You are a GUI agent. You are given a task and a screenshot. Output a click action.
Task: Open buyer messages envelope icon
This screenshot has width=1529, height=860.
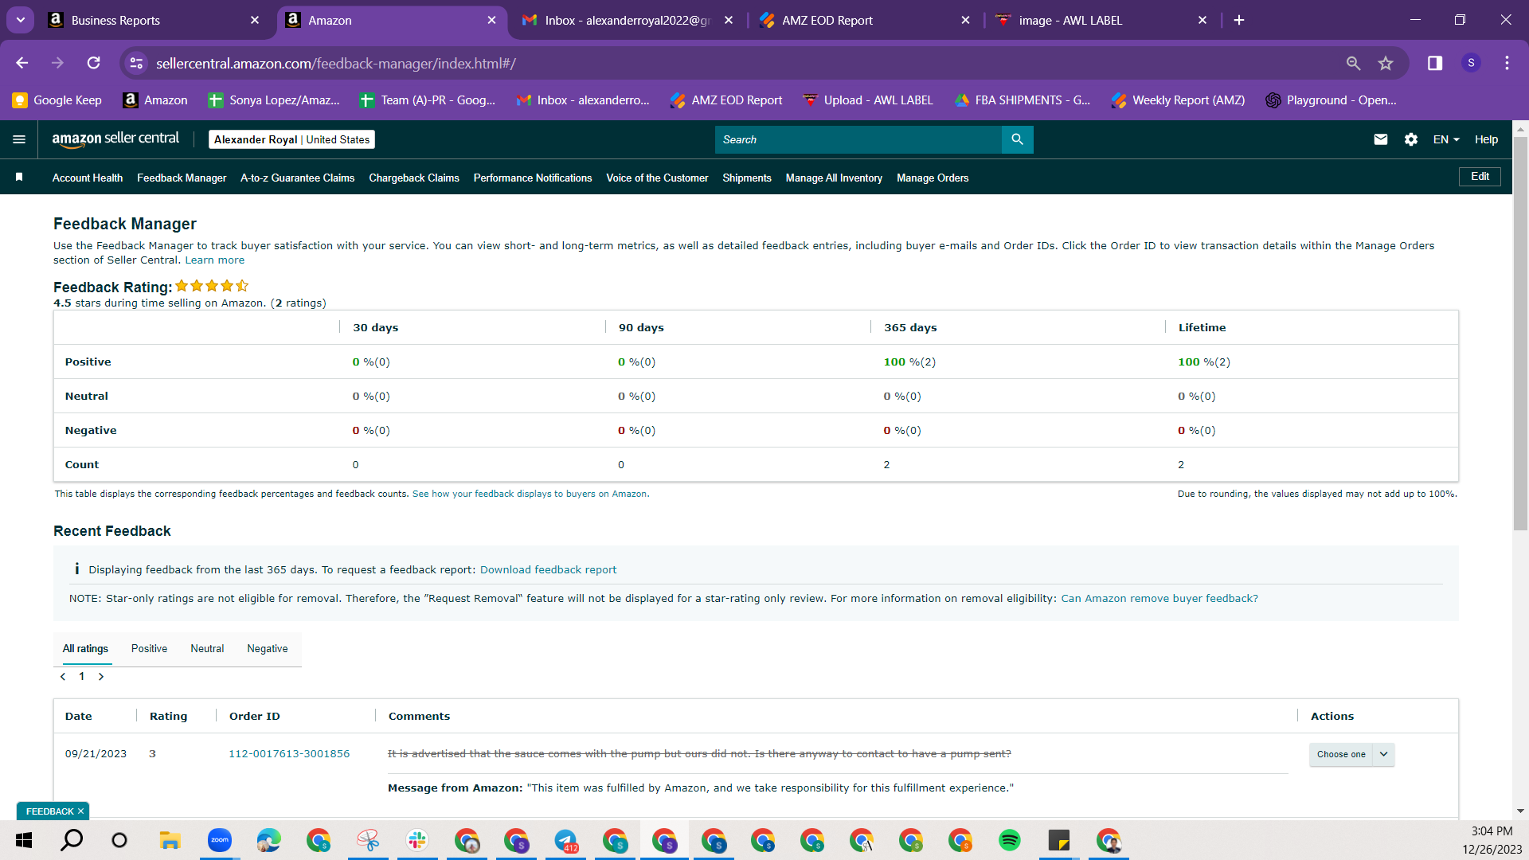click(x=1381, y=139)
